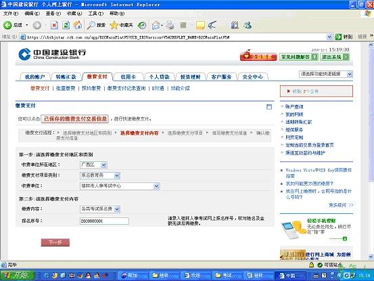Click the Research books toolbar icon

coord(235,25)
